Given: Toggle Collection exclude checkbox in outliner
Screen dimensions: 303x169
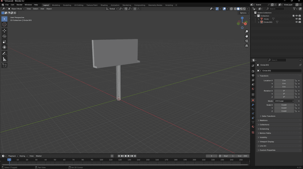Looking at the screenshot, I should coord(293,16).
